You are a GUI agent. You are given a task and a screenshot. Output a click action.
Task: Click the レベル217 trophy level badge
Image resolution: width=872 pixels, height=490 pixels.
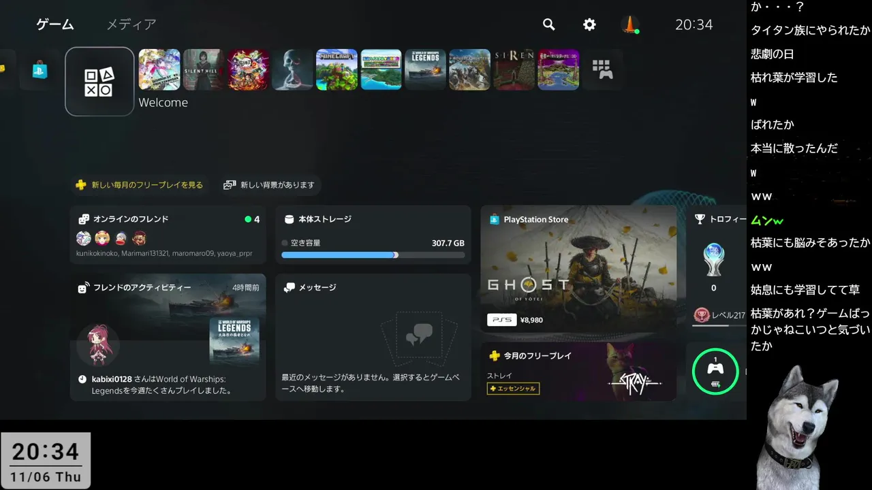point(719,315)
